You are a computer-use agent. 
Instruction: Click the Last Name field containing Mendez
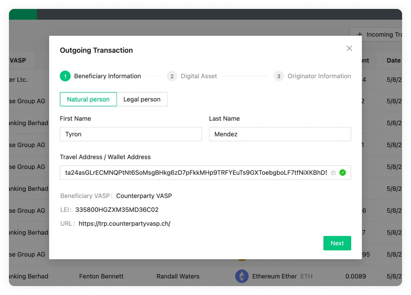[280, 134]
